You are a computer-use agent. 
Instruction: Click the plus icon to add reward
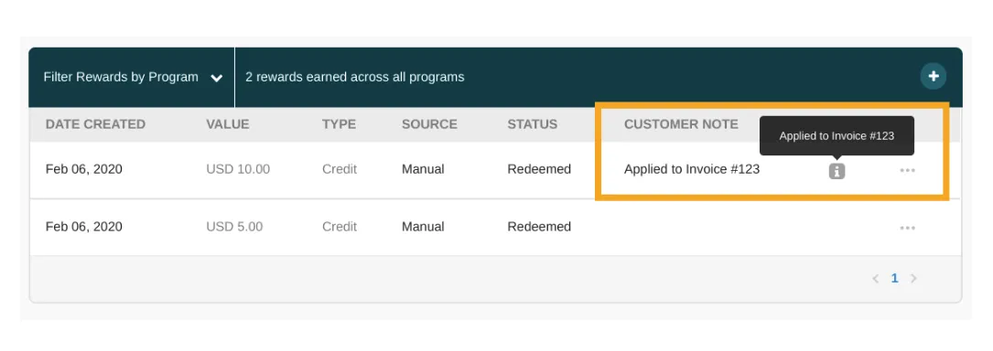point(933,77)
